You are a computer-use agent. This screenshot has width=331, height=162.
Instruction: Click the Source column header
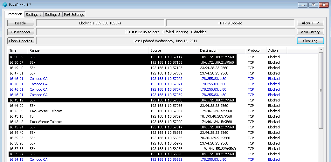[x=173, y=50]
